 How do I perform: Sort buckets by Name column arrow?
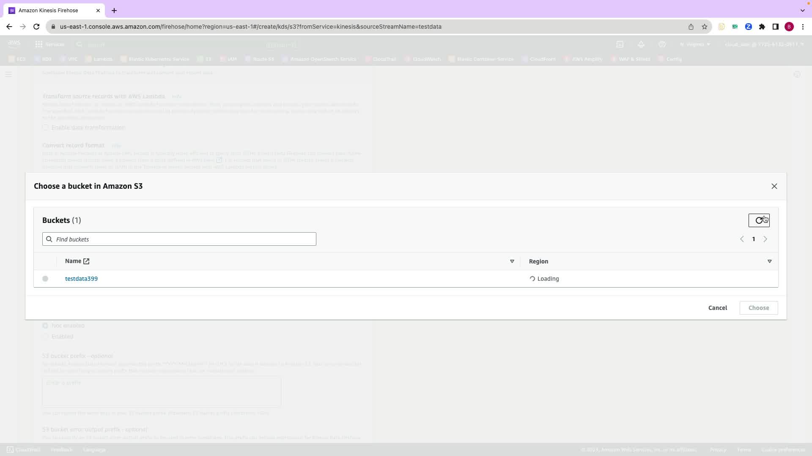[512, 261]
